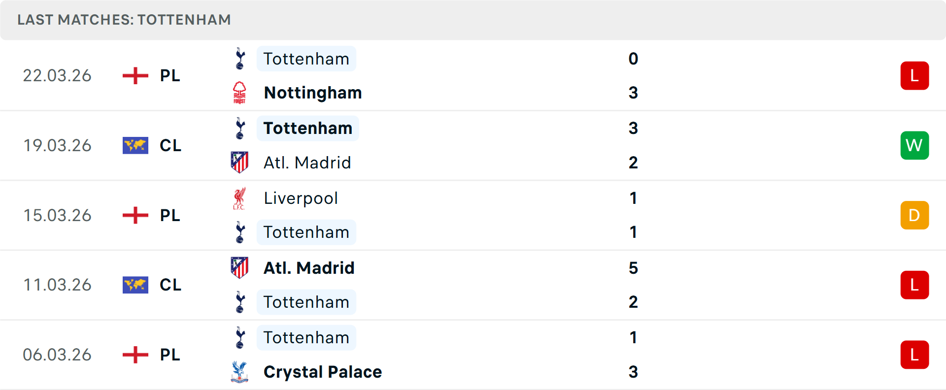This screenshot has height=390, width=946.
Task: Click the Crystal Palace club crest
Action: tap(240, 372)
